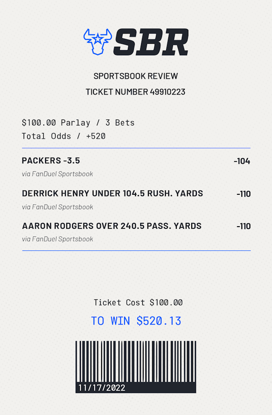Open the Packers -3.5 bet
Screen dimensions: 272x415
coord(51,161)
